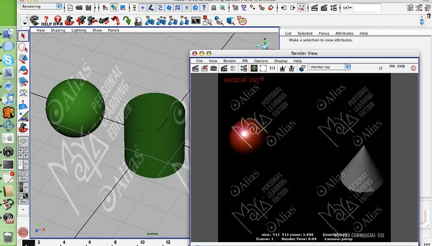Viewport: 432px width, 246px height.
Task: Click the red IPR stop button
Action: 413,69
